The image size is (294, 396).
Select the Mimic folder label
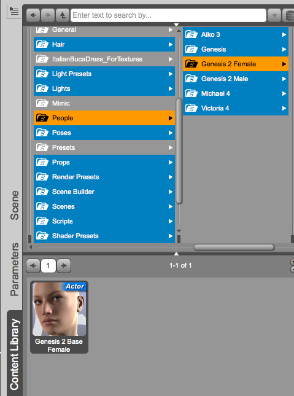pyautogui.click(x=61, y=103)
